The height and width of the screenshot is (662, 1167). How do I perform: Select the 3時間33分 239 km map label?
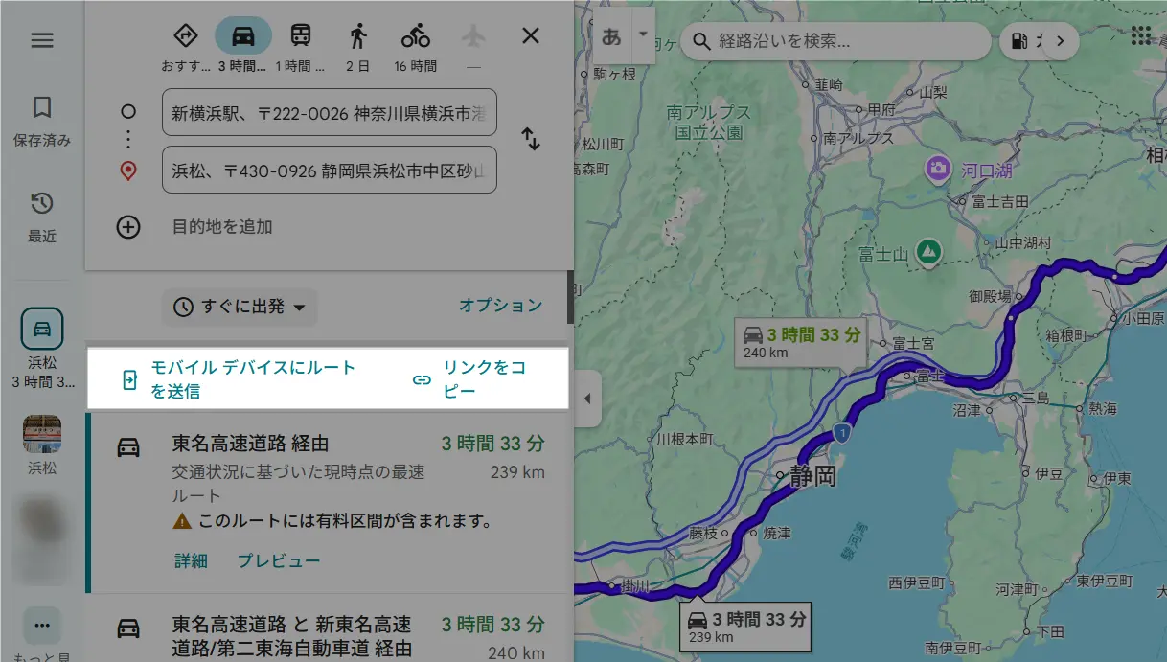point(747,627)
